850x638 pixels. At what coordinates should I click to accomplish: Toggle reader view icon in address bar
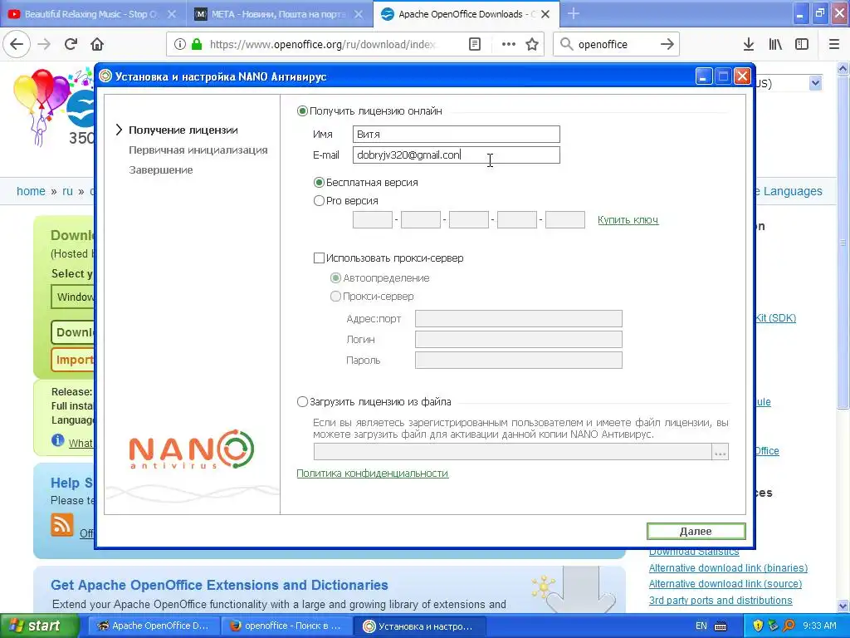click(475, 44)
